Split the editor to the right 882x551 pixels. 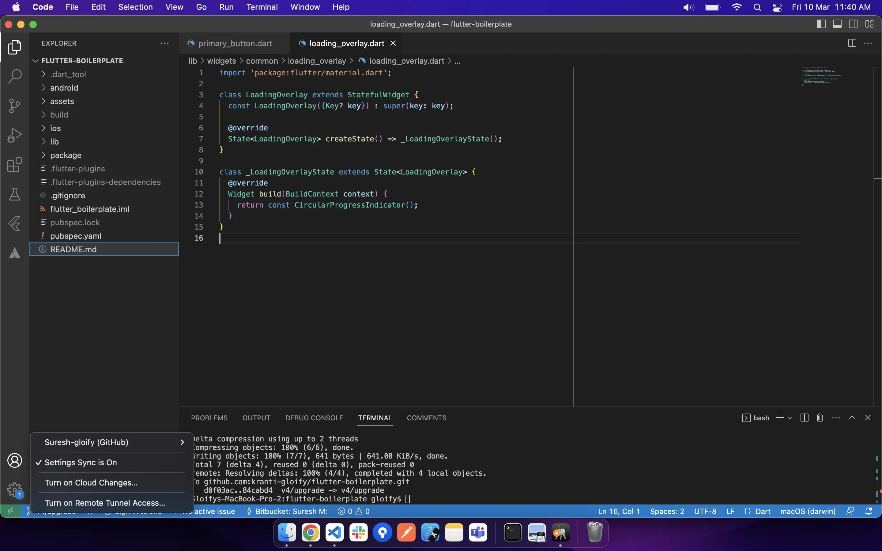click(852, 43)
